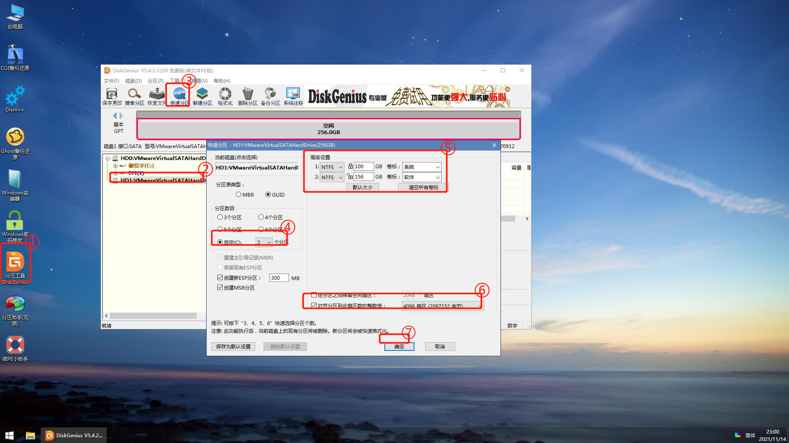Expand the volume label dropdown showing 软件
This screenshot has height=443, width=789.
click(421, 177)
